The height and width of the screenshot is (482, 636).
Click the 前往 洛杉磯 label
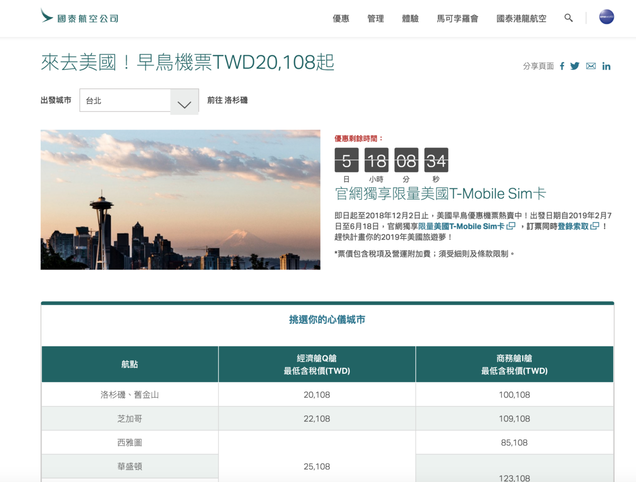tap(227, 100)
